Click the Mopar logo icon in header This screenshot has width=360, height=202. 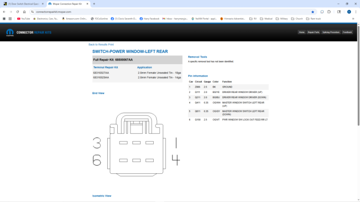point(10,32)
